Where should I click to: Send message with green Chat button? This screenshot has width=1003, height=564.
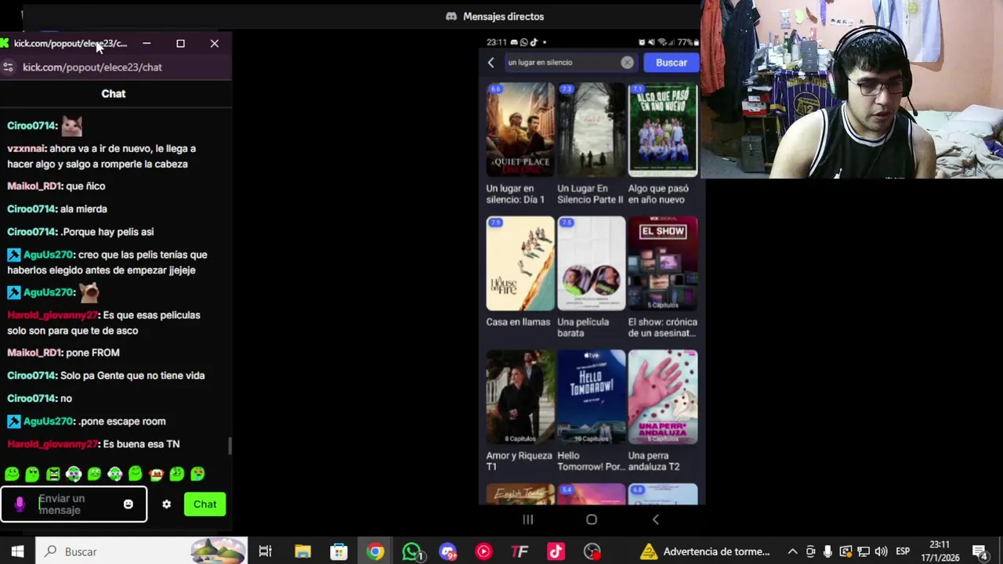click(x=205, y=504)
